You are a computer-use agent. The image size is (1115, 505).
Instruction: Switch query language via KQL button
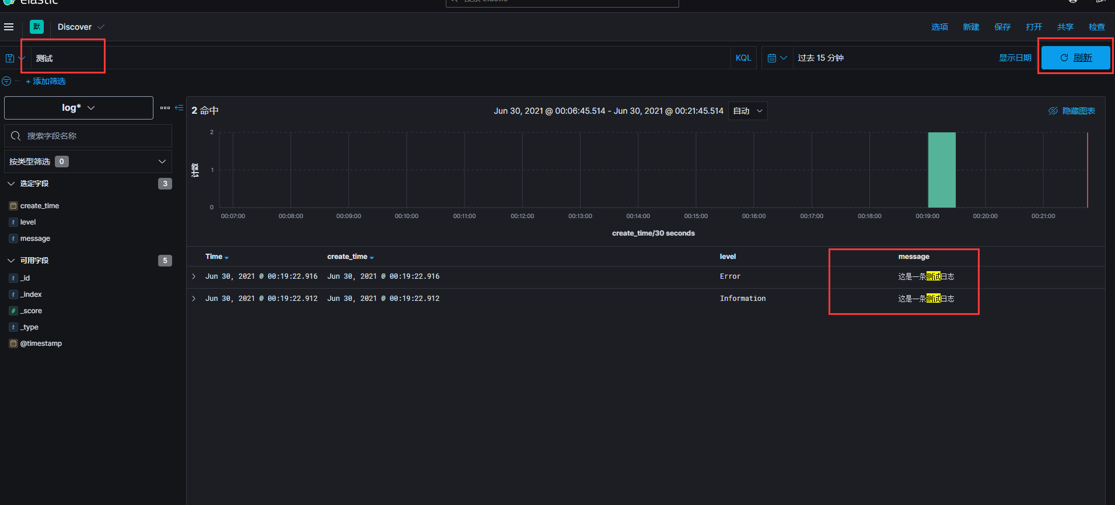(743, 58)
